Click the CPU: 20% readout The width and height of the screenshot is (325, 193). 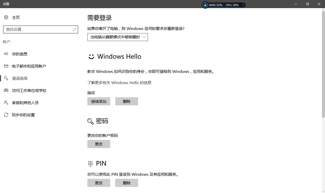click(x=232, y=5)
